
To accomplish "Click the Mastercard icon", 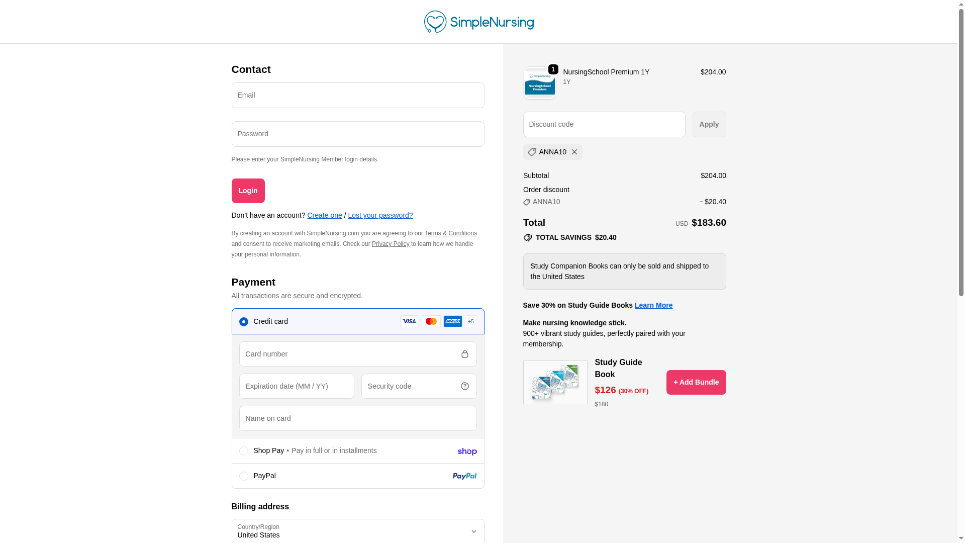I will coord(431,321).
